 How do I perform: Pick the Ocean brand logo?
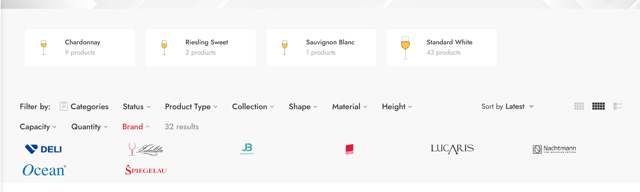[44, 170]
